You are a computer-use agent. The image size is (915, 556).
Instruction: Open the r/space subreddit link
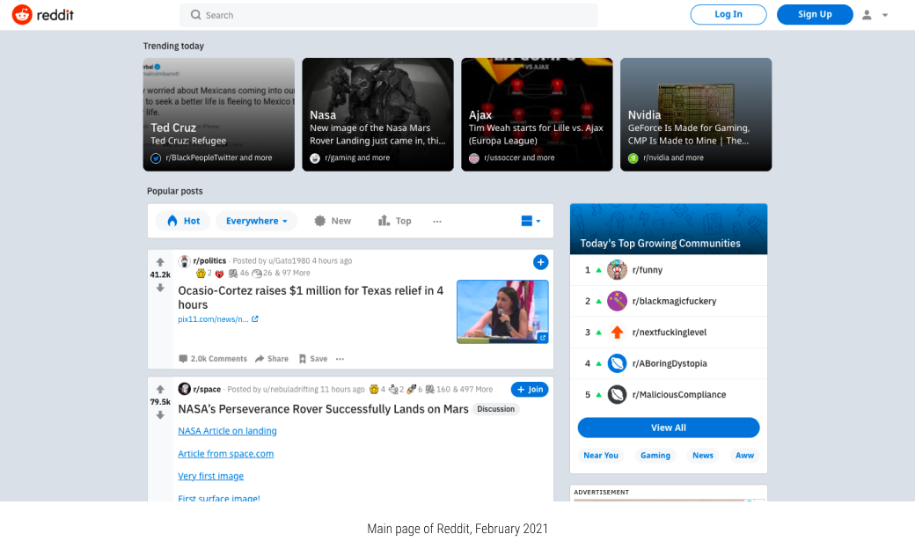tap(207, 389)
